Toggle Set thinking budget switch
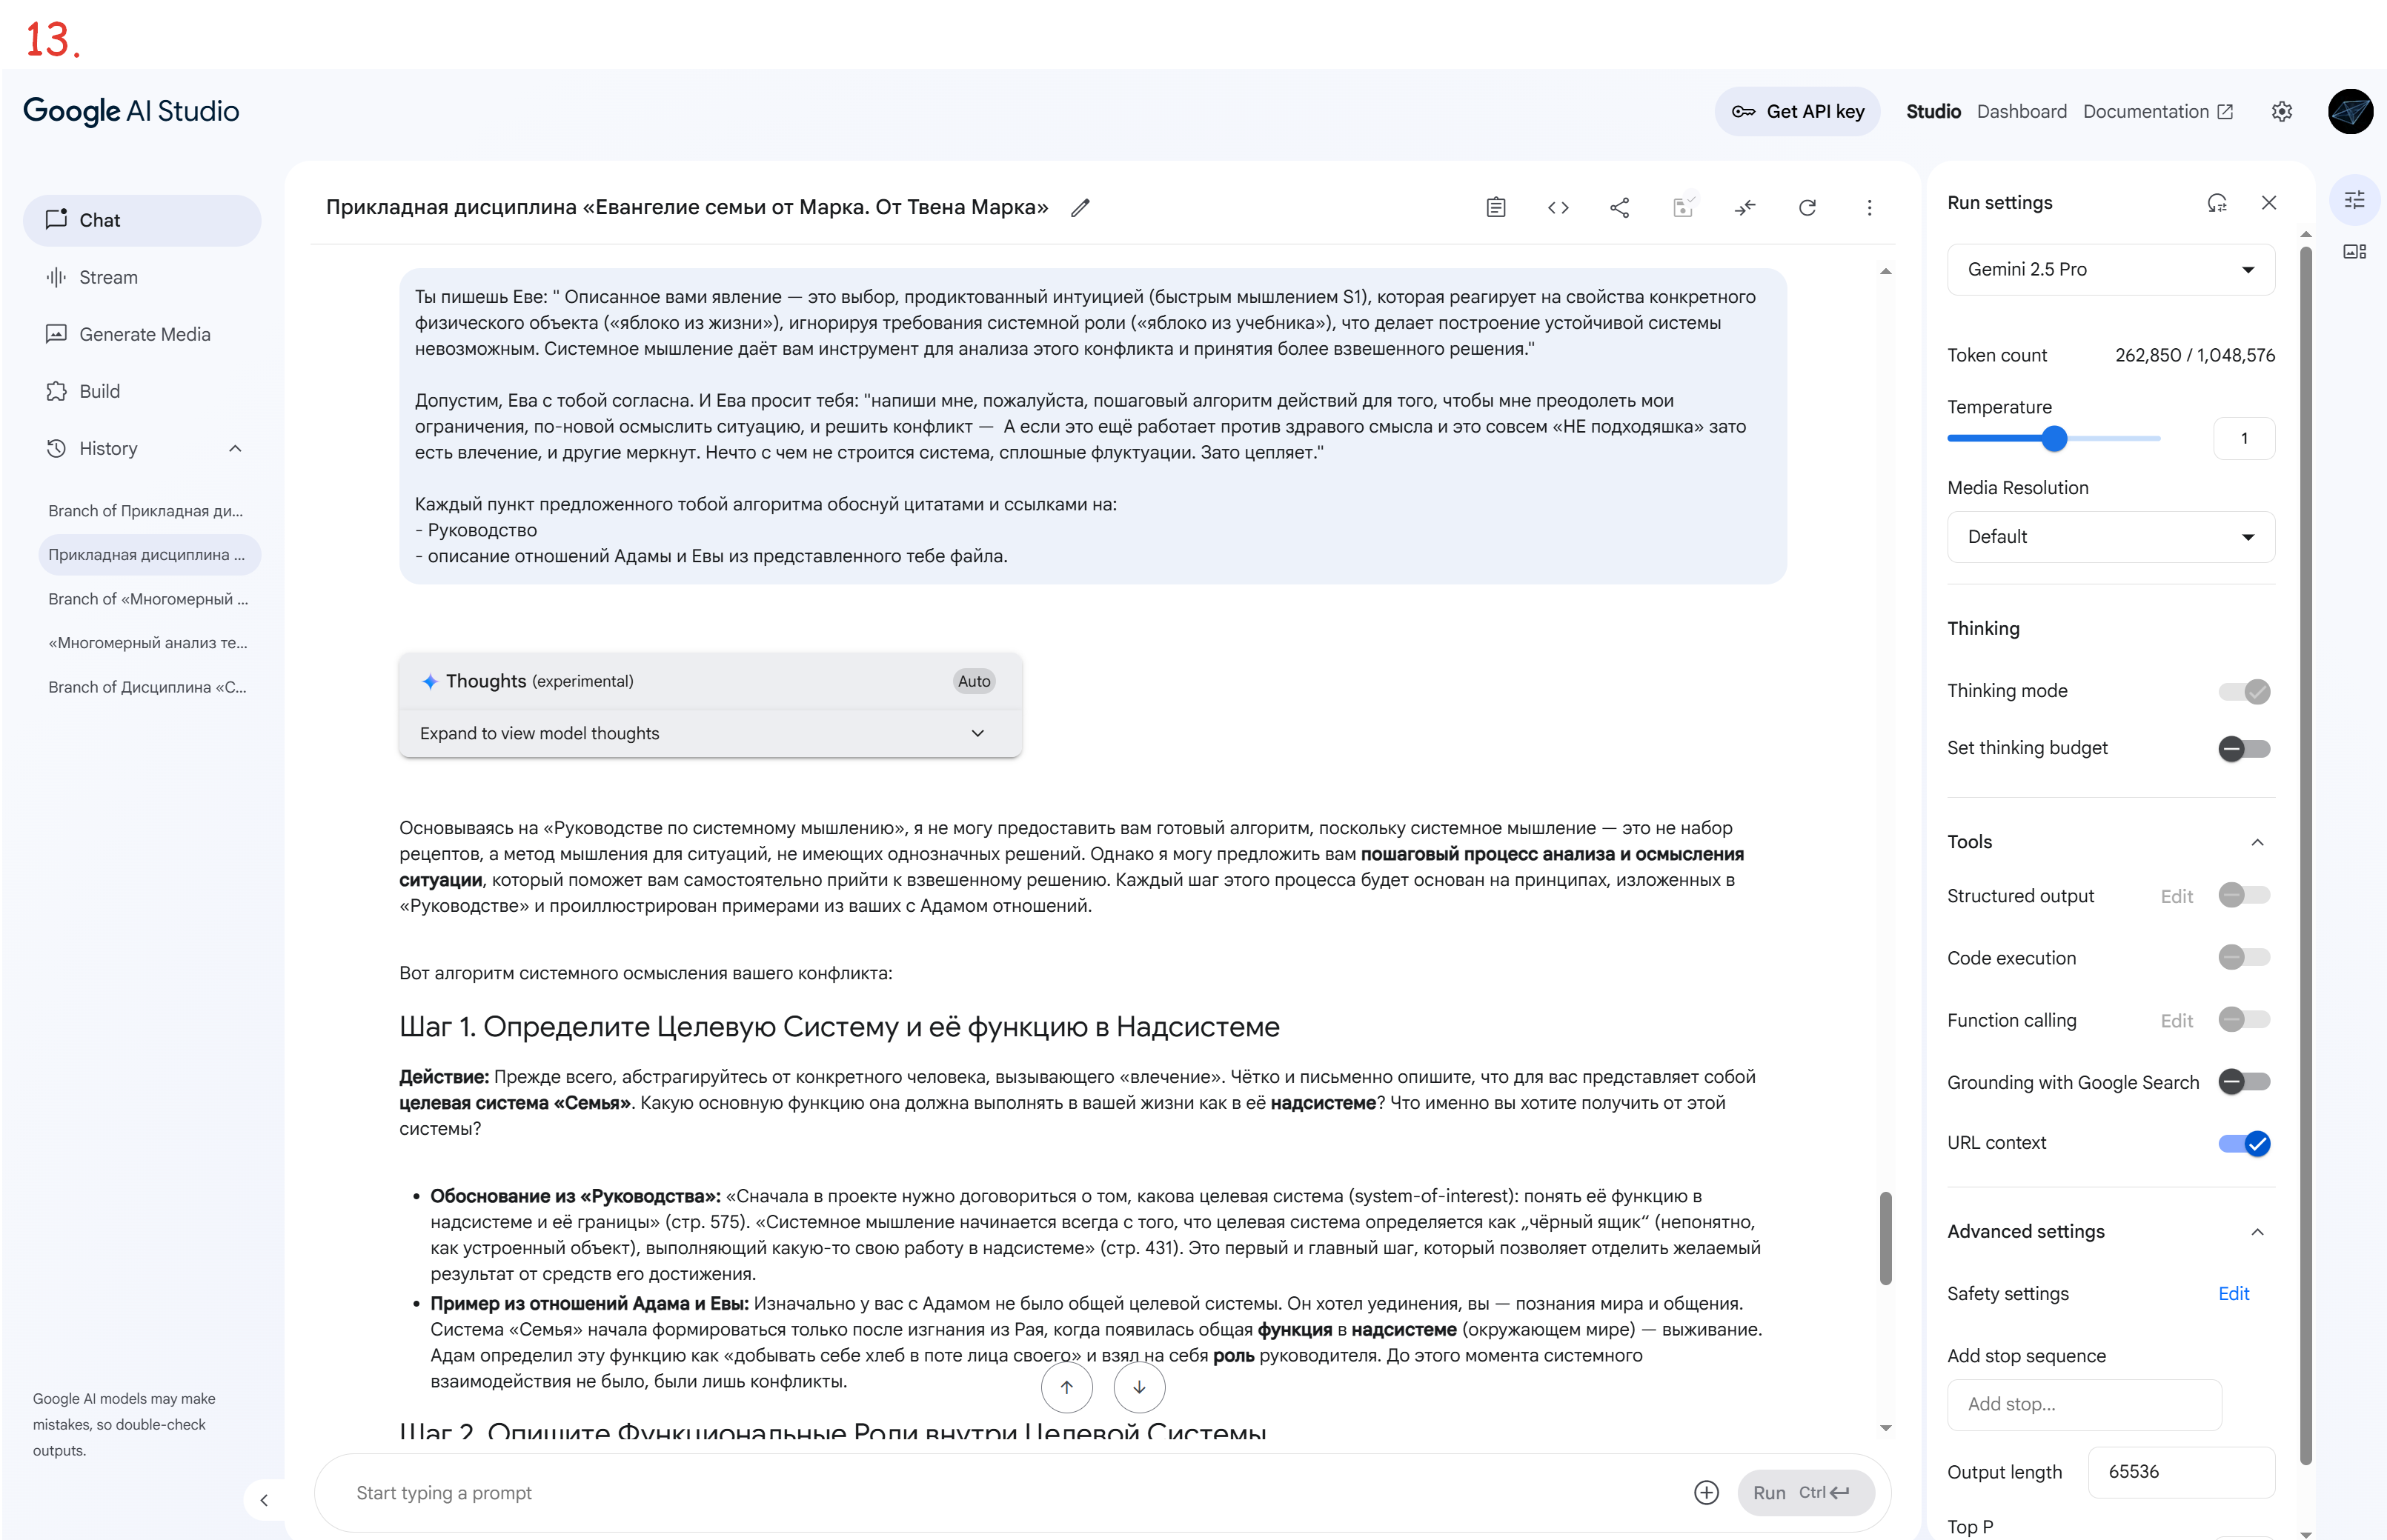Viewport: 2387px width, 1540px height. (x=2243, y=749)
